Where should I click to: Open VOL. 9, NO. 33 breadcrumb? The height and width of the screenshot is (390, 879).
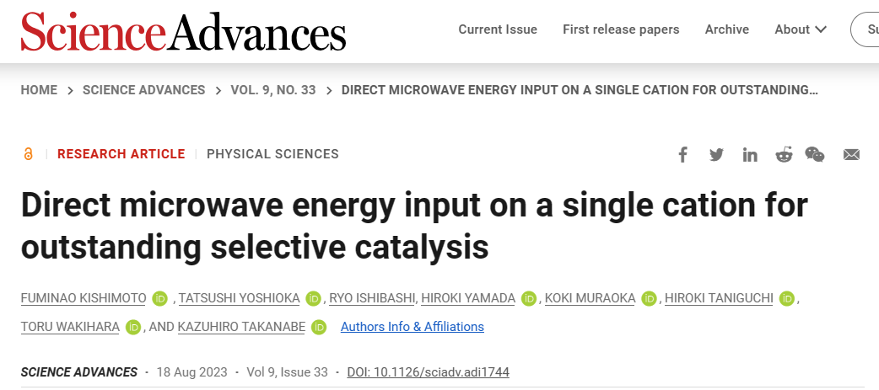click(x=273, y=90)
